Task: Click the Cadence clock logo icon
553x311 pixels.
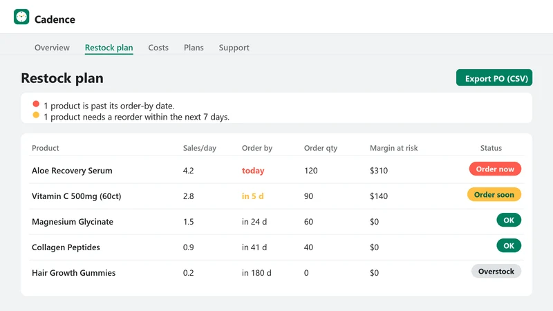Action: tap(21, 17)
